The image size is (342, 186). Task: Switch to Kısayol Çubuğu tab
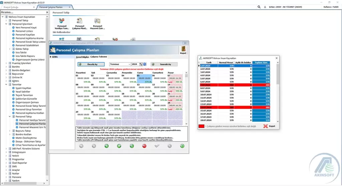[x=18, y=7]
